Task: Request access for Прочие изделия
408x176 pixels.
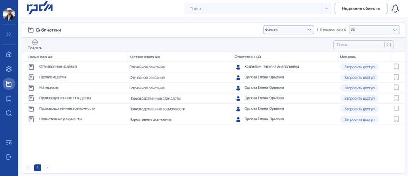Action: pyautogui.click(x=359, y=77)
